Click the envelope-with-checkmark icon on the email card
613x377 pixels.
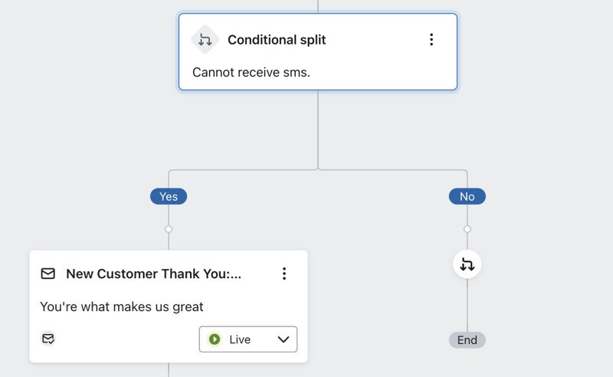click(x=48, y=339)
